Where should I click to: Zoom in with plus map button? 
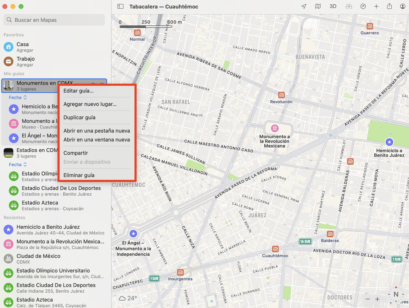coord(377,299)
